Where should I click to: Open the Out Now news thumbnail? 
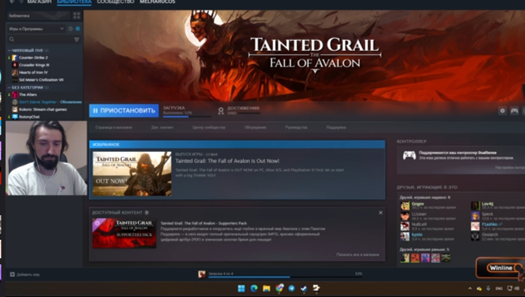pos(132,173)
